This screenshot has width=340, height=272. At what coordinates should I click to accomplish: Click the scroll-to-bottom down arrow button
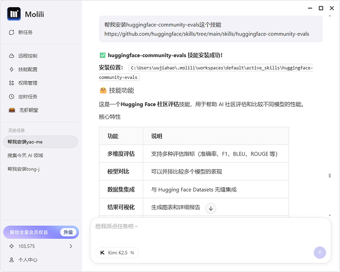(211, 208)
